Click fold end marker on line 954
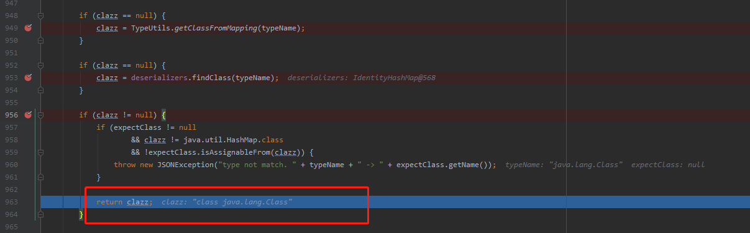This screenshot has width=750, height=233. [41, 90]
